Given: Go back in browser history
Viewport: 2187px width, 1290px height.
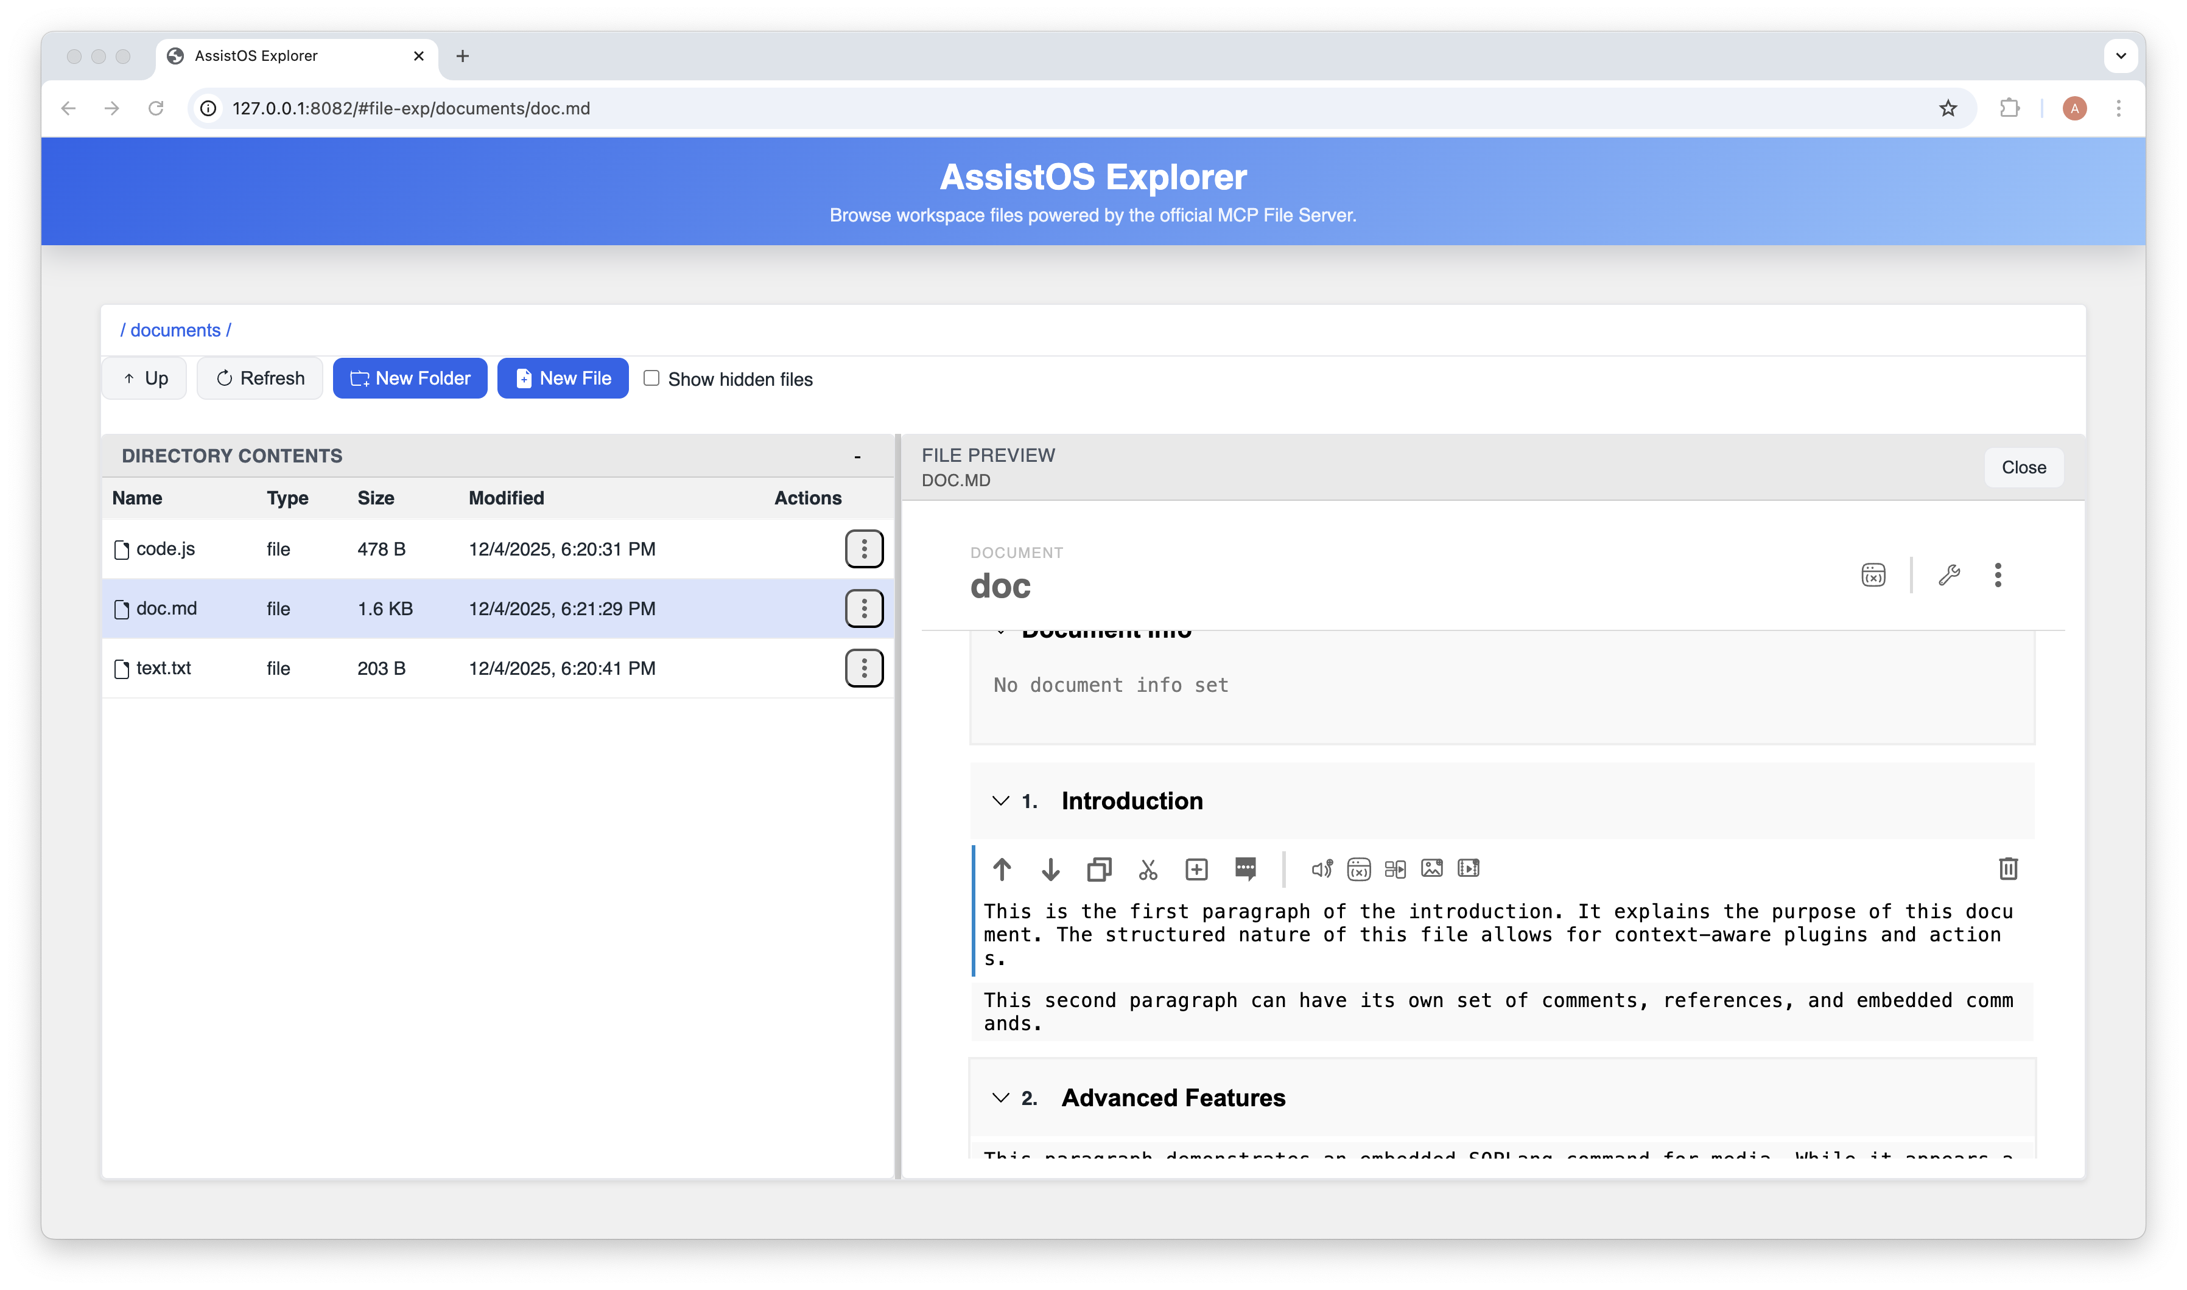Looking at the screenshot, I should 69,108.
